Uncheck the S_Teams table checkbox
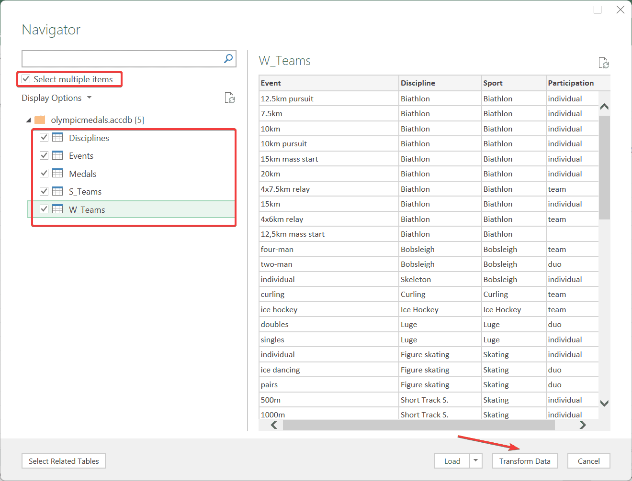 (x=44, y=191)
